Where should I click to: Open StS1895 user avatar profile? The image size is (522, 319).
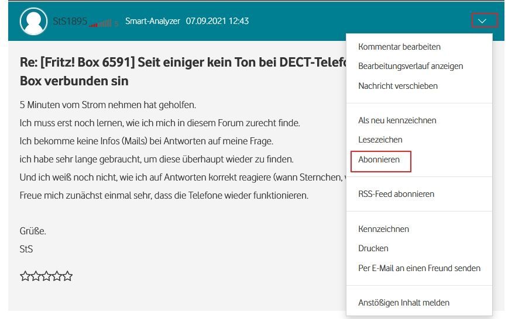(33, 21)
